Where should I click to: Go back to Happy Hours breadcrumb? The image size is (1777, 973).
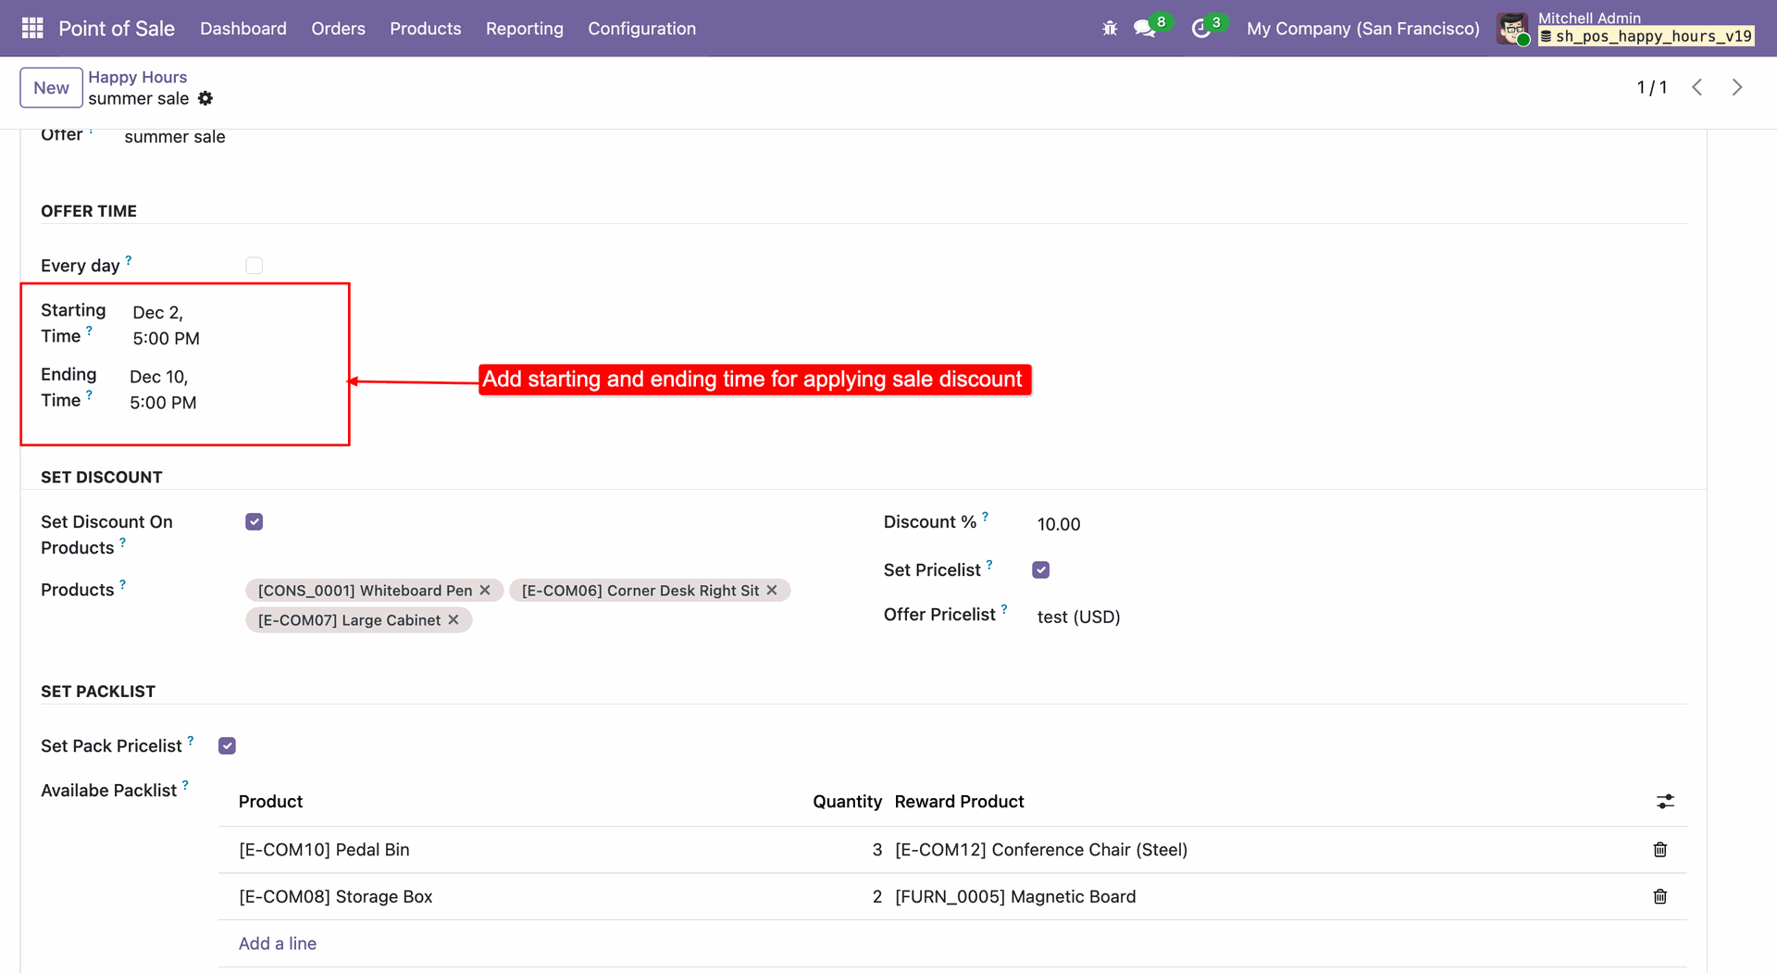pyautogui.click(x=138, y=77)
